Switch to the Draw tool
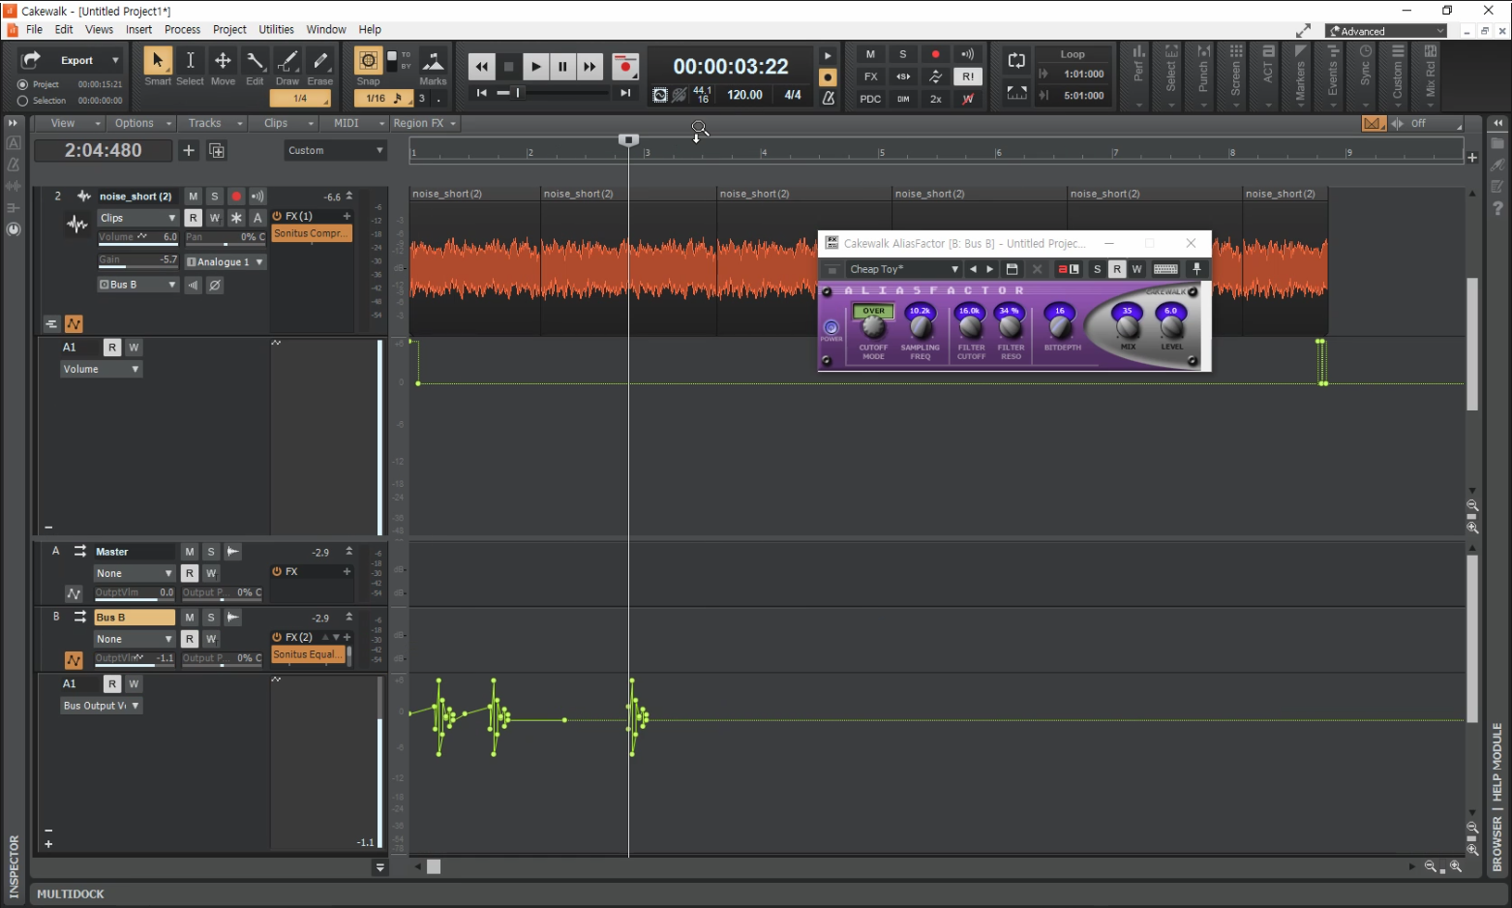The width and height of the screenshot is (1512, 908). 287,61
